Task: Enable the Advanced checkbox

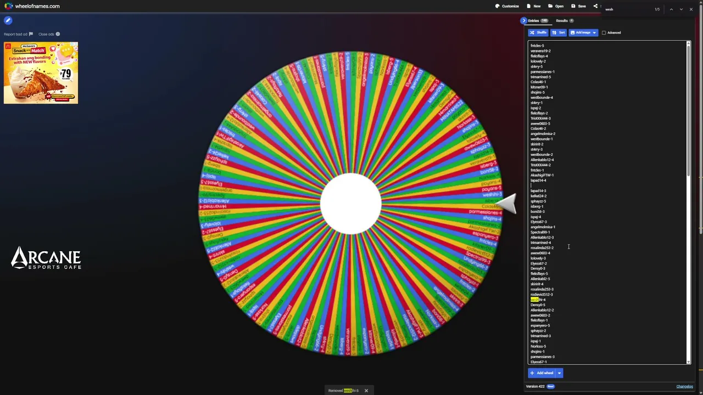Action: [x=604, y=32]
